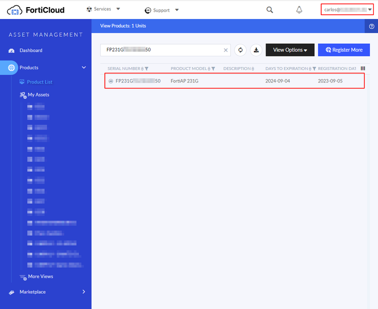Screen dimensions: 378x309
Task: Click the help question mark icon
Action: click(x=372, y=27)
